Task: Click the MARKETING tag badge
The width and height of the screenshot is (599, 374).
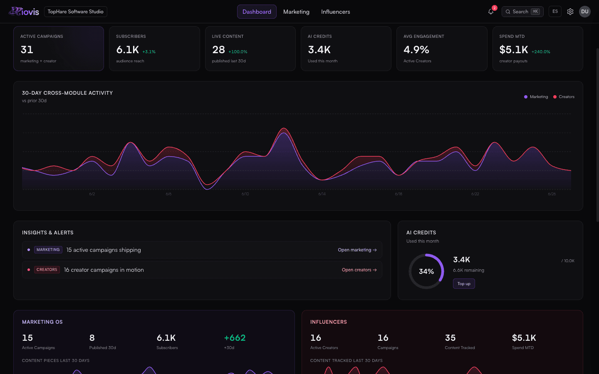Action: [48, 250]
